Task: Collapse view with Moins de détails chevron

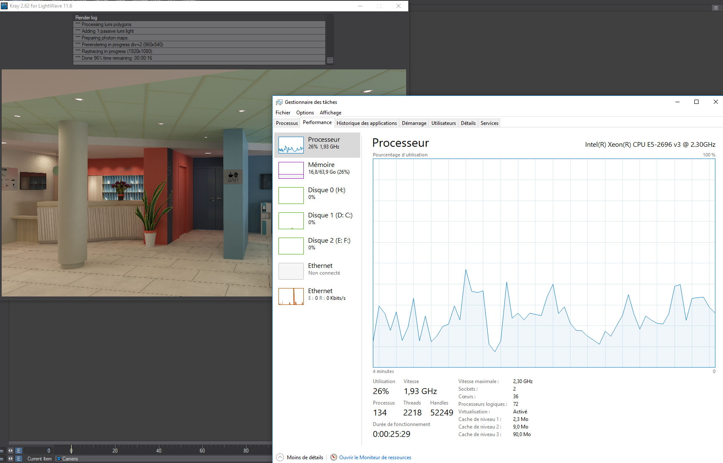Action: point(280,457)
